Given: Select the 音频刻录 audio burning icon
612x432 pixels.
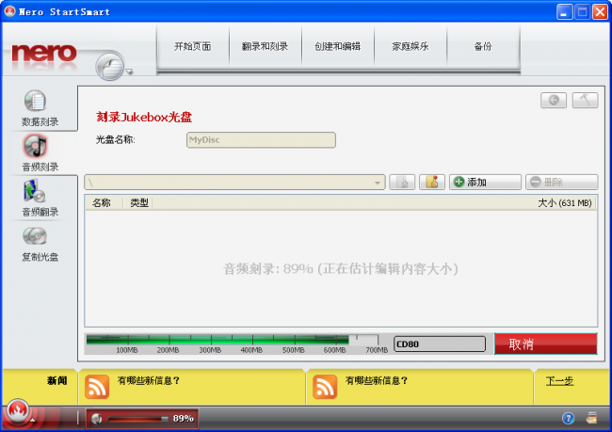Looking at the screenshot, I should (x=36, y=146).
